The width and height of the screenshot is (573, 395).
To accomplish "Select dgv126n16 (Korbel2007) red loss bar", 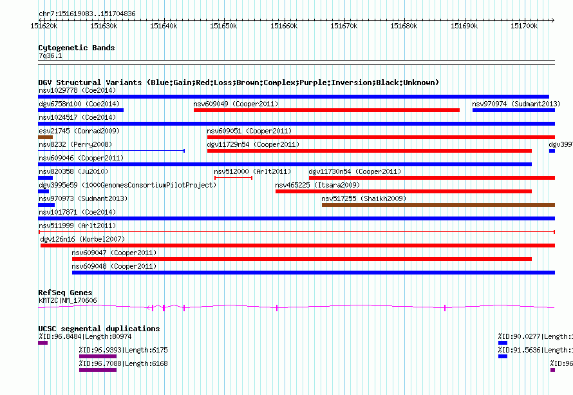I will [298, 246].
